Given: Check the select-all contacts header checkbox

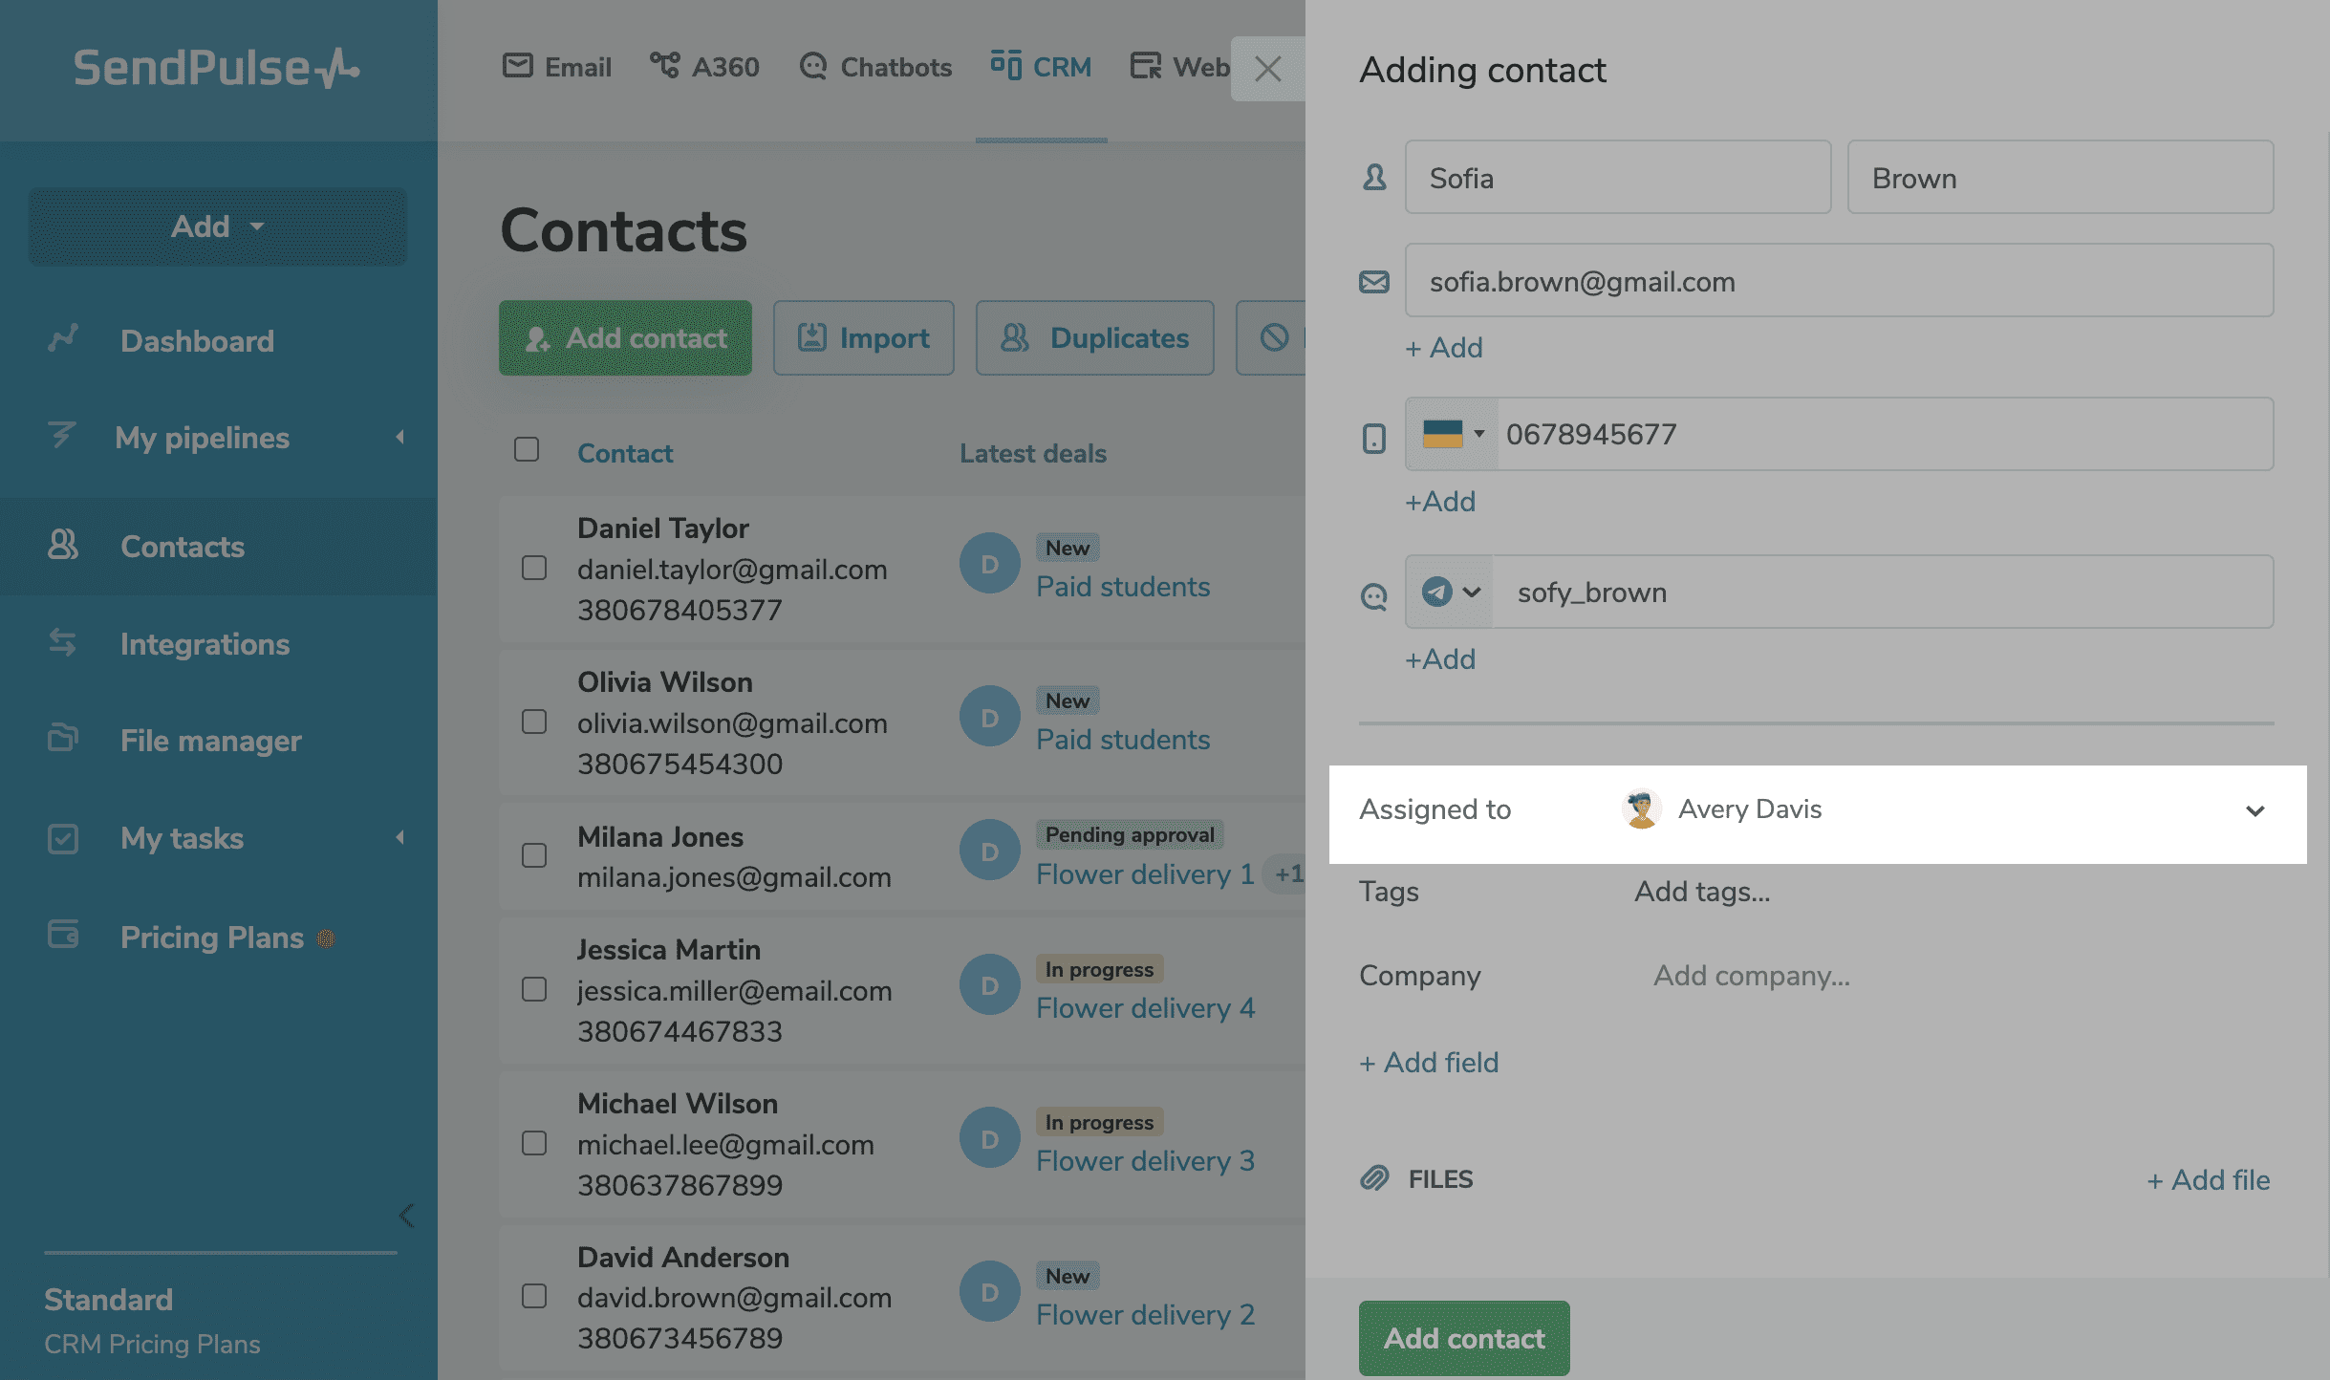Looking at the screenshot, I should click(527, 449).
